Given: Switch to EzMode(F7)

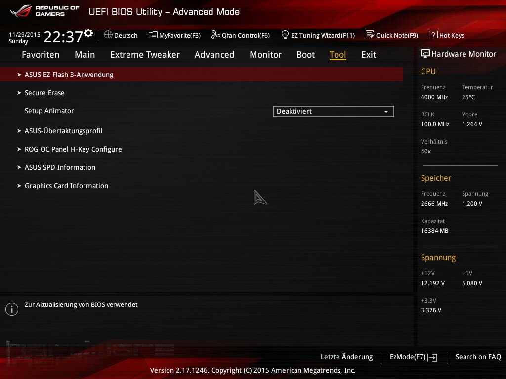Looking at the screenshot, I should pos(414,357).
